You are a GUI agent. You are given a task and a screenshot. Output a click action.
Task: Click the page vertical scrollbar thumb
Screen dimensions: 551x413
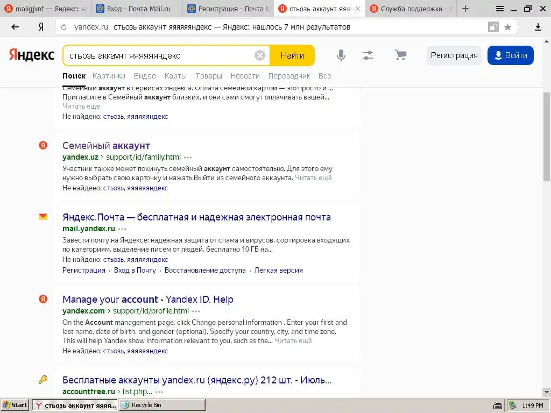[x=546, y=137]
